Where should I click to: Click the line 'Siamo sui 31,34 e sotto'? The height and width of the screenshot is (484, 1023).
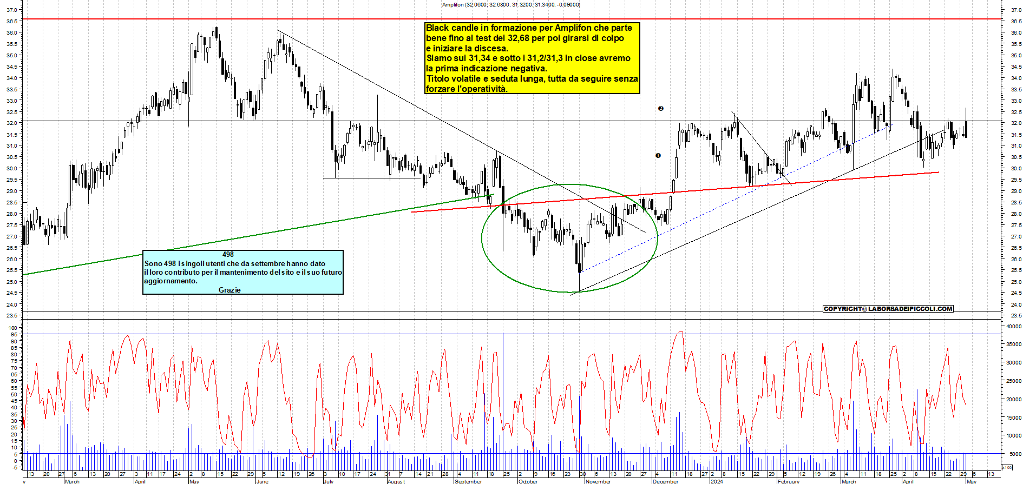(x=528, y=58)
